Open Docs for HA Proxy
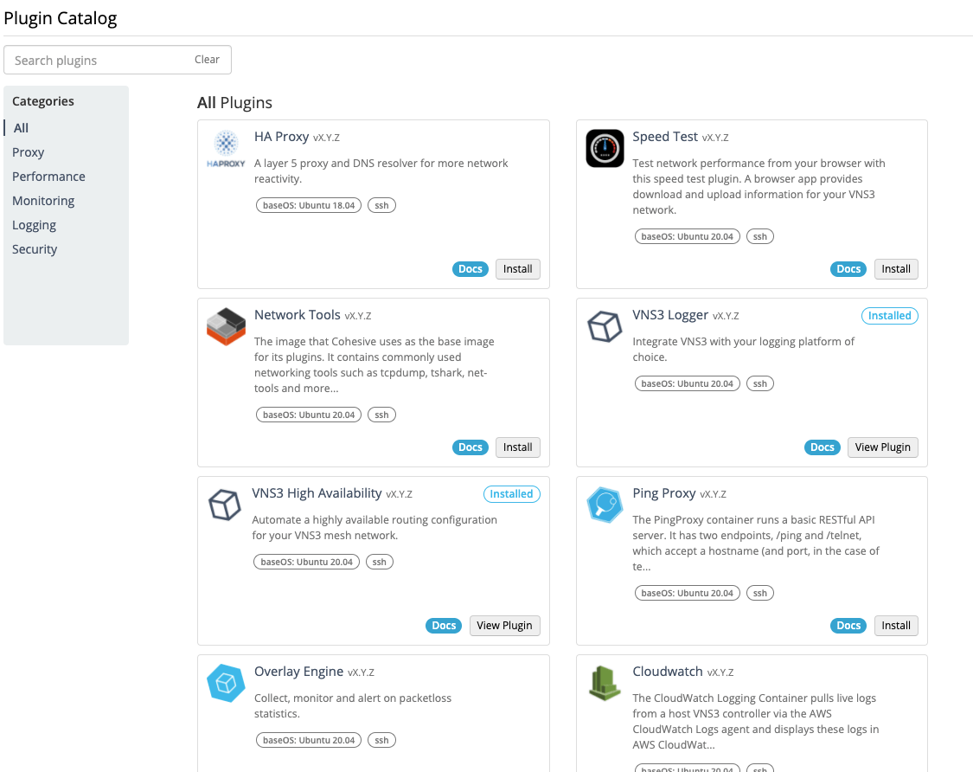This screenshot has width=973, height=772. [470, 269]
